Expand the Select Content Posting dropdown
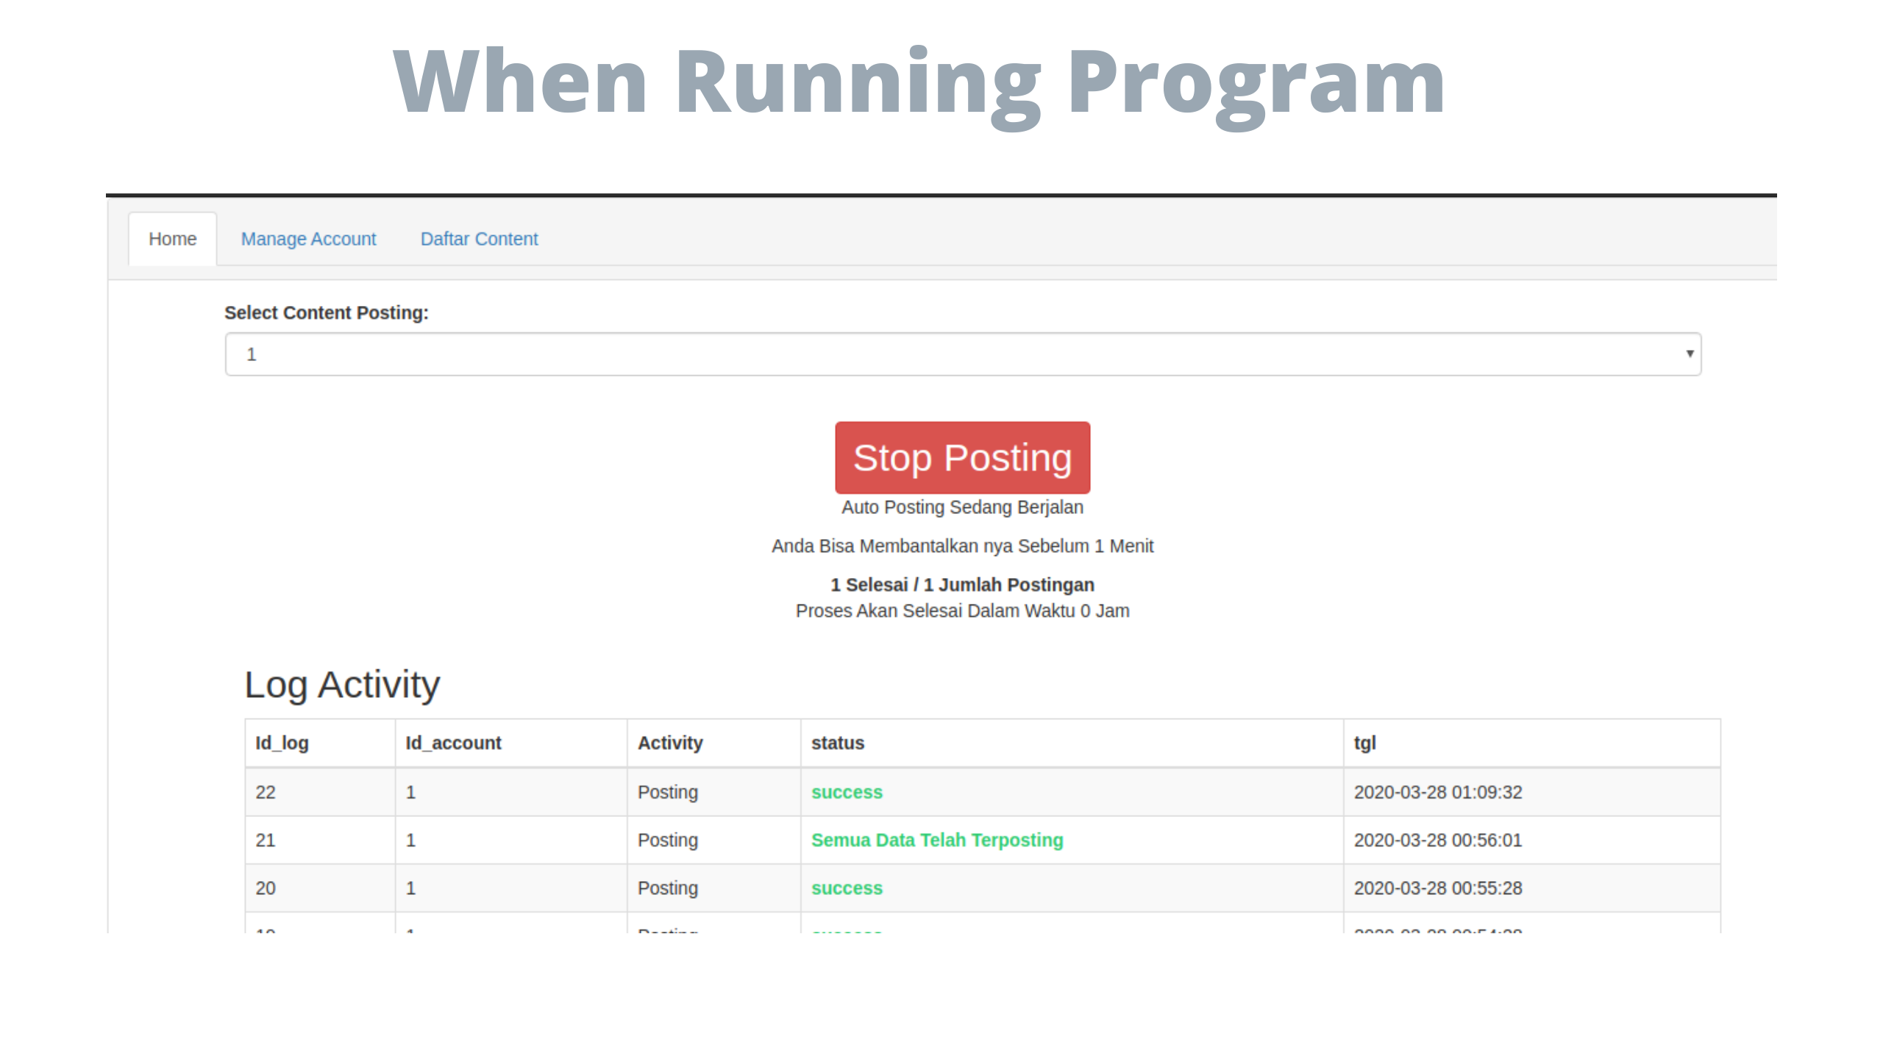This screenshot has height=1059, width=1883. tap(962, 354)
